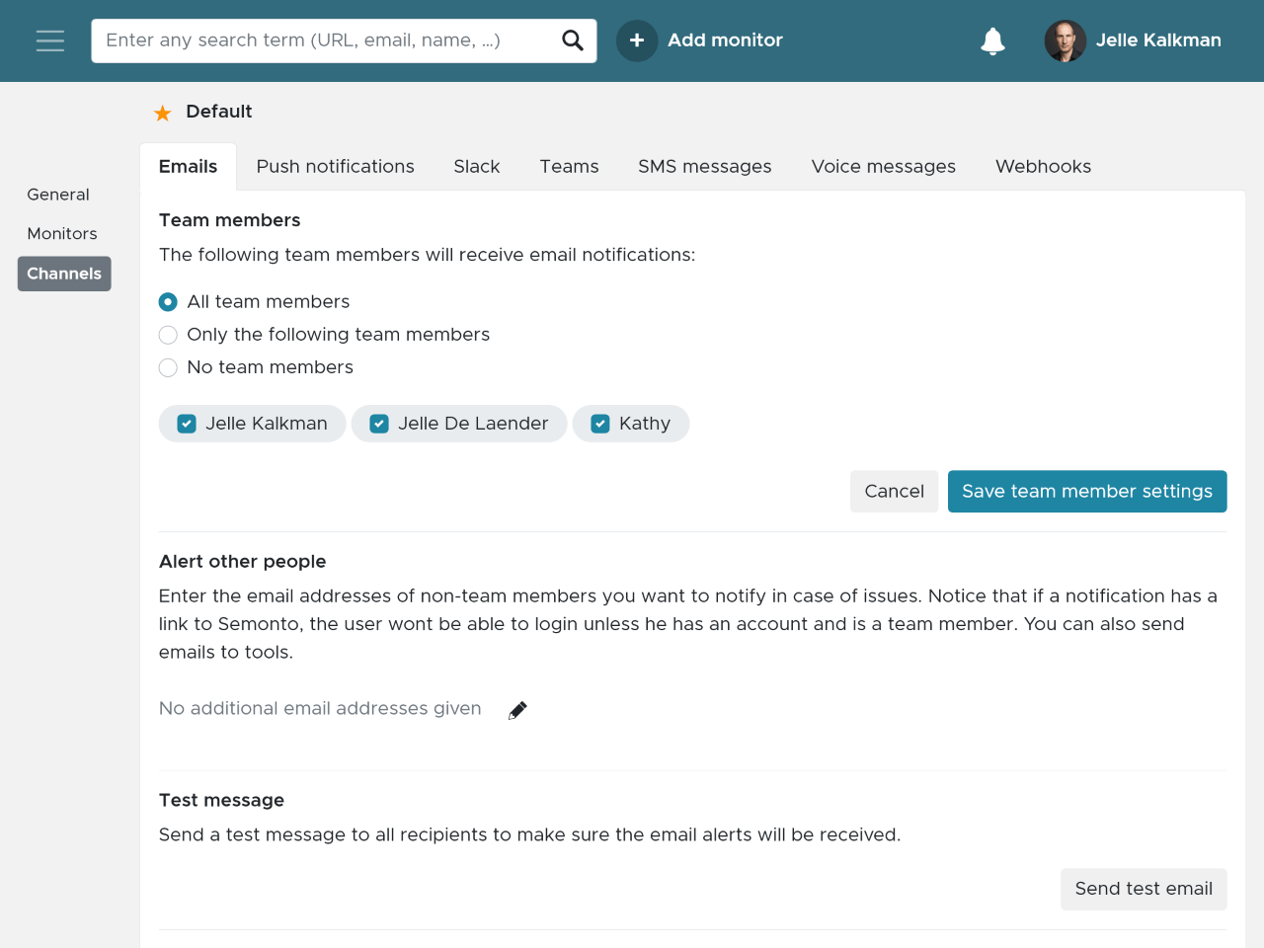Click the 'Team members' heading
Screen dimensions: 1264x948
pos(229,220)
